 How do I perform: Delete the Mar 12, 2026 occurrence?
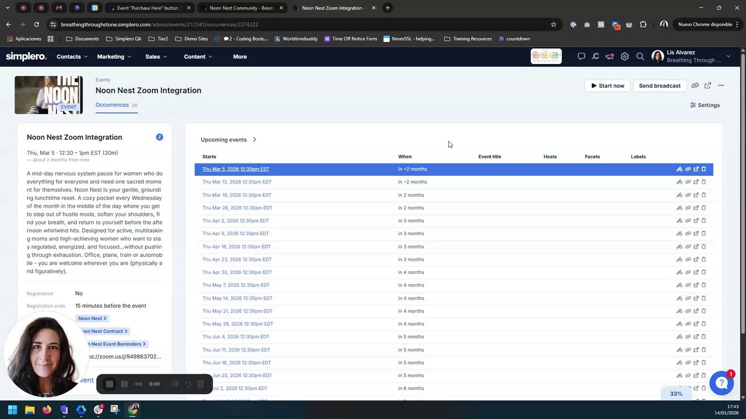click(703, 182)
